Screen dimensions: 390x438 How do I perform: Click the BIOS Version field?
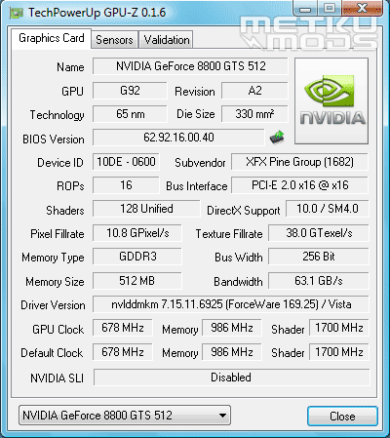click(178, 138)
